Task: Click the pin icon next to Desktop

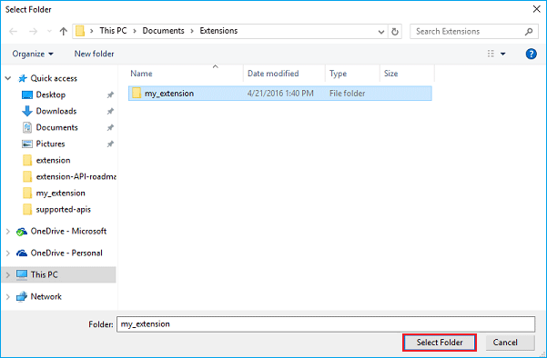Action: pos(110,94)
